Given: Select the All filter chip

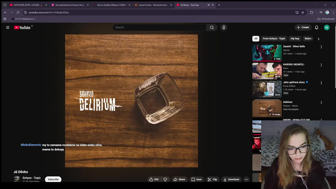Looking at the screenshot, I should coord(256,39).
